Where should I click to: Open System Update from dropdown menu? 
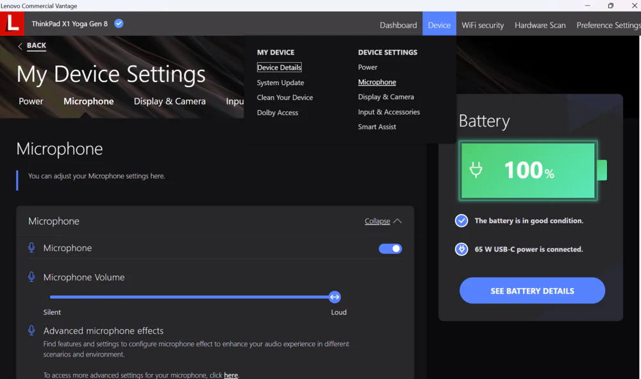point(281,83)
